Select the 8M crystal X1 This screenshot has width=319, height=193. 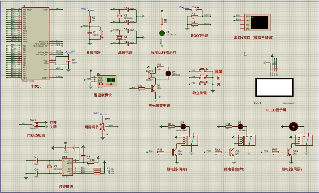coord(120,37)
